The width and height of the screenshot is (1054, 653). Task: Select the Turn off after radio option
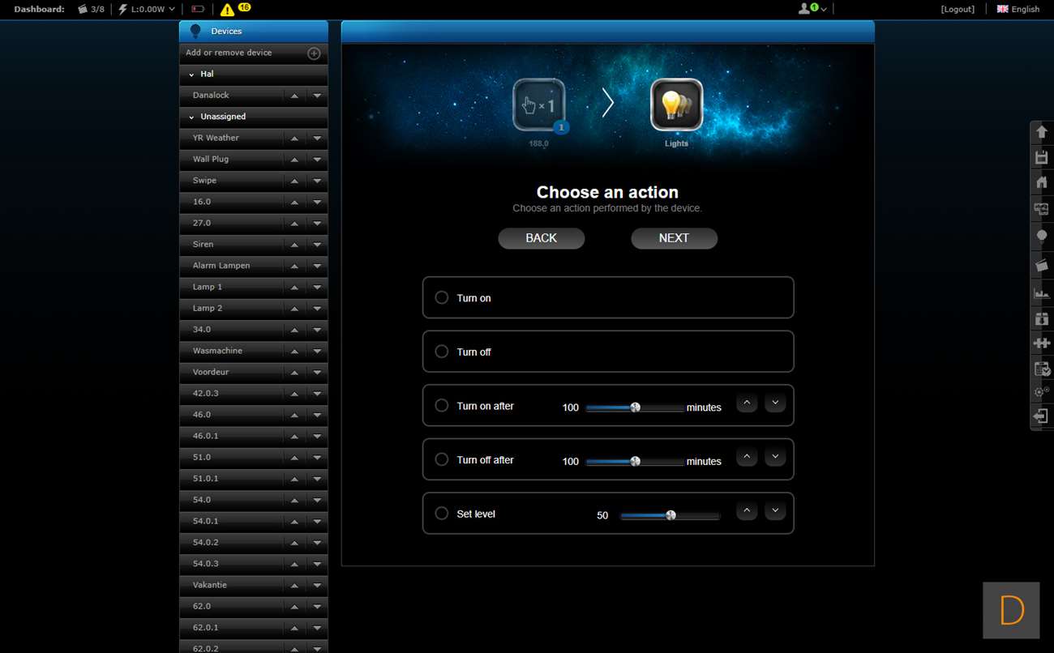click(442, 459)
